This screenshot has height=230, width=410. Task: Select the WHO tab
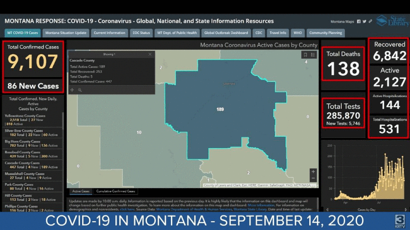point(298,33)
